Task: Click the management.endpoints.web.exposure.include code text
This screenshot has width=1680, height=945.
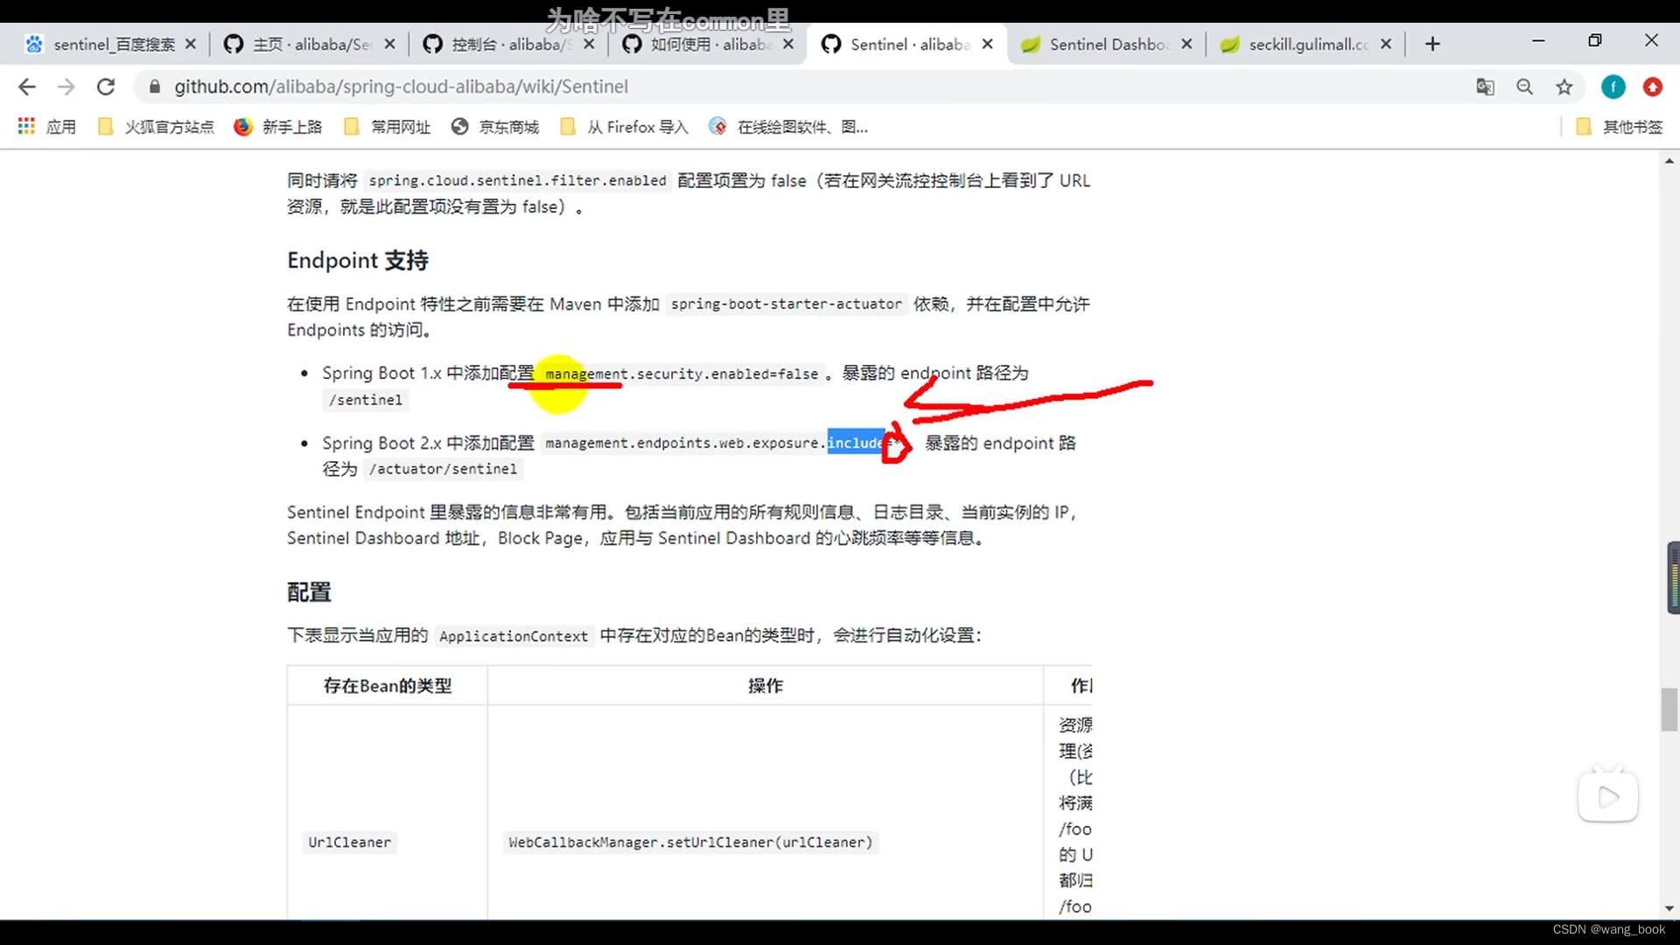Action: 724,444
